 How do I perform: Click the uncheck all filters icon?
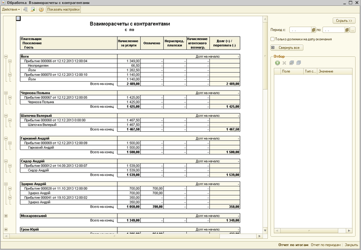point(298,62)
